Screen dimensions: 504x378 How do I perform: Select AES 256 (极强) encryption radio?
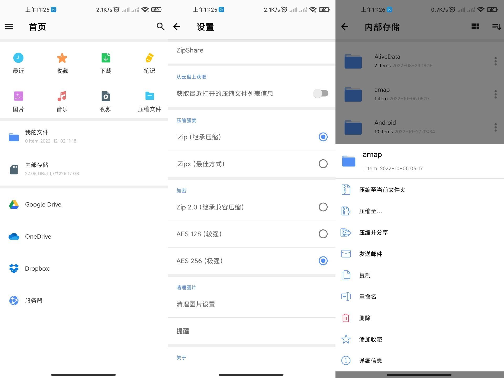(x=323, y=261)
